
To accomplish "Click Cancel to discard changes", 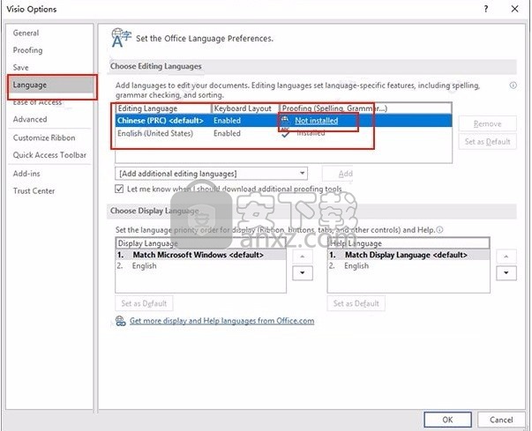I will click(x=501, y=420).
